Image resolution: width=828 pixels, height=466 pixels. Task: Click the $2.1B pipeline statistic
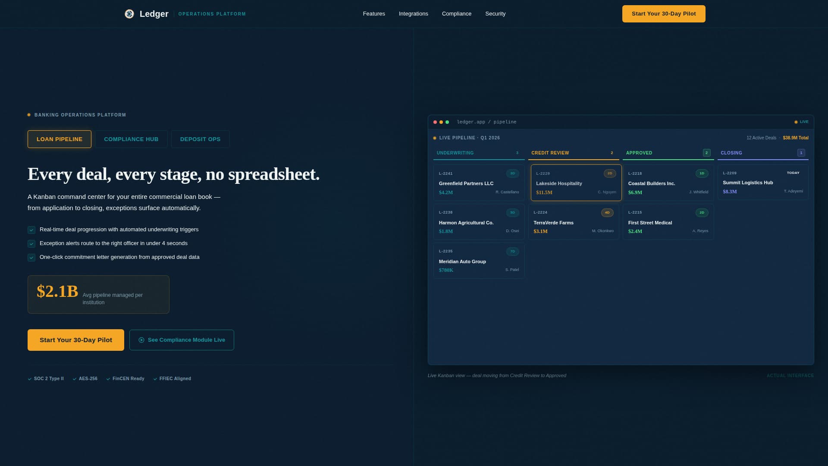tap(57, 291)
